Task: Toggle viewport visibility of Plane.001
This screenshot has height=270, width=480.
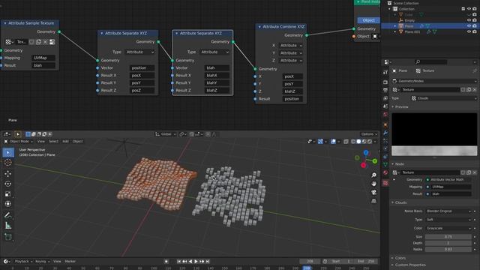Action: point(469,31)
